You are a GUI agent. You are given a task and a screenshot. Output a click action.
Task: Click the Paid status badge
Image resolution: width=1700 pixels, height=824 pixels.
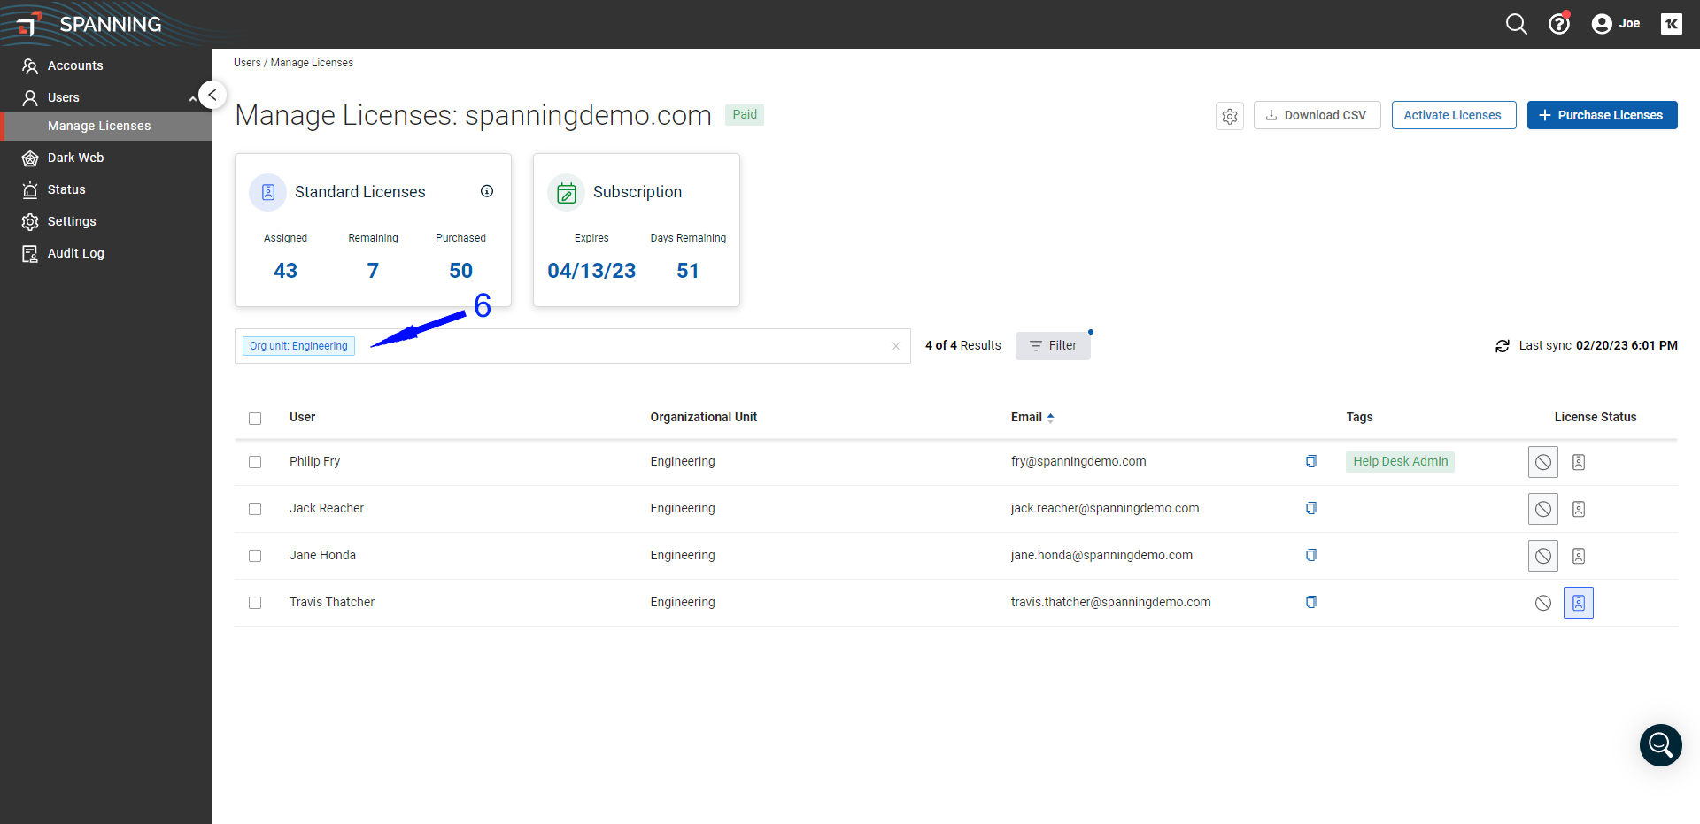point(745,114)
